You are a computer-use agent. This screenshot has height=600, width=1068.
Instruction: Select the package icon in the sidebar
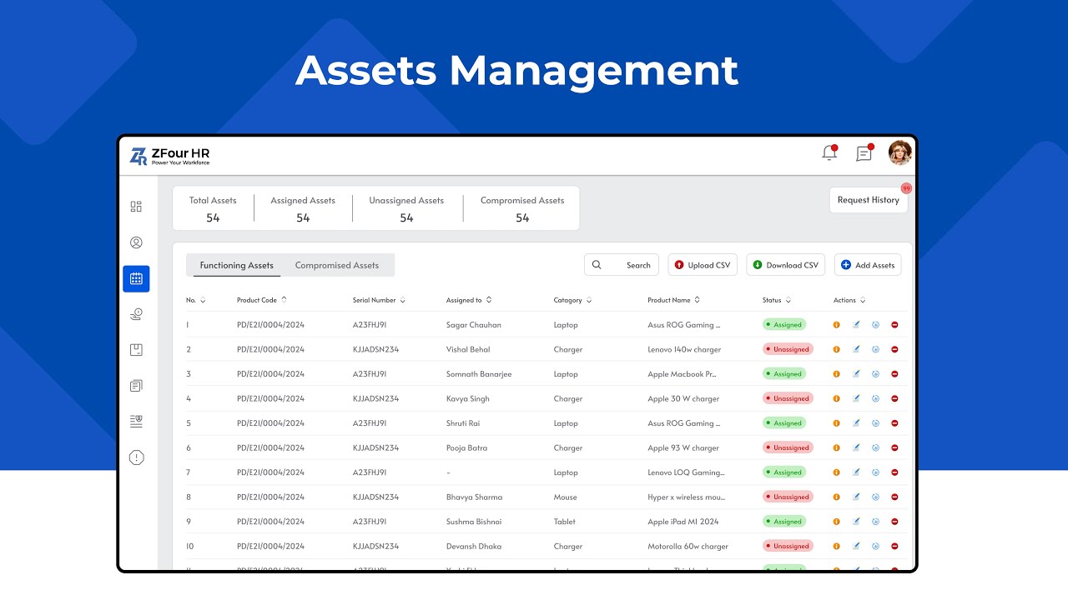coord(136,349)
